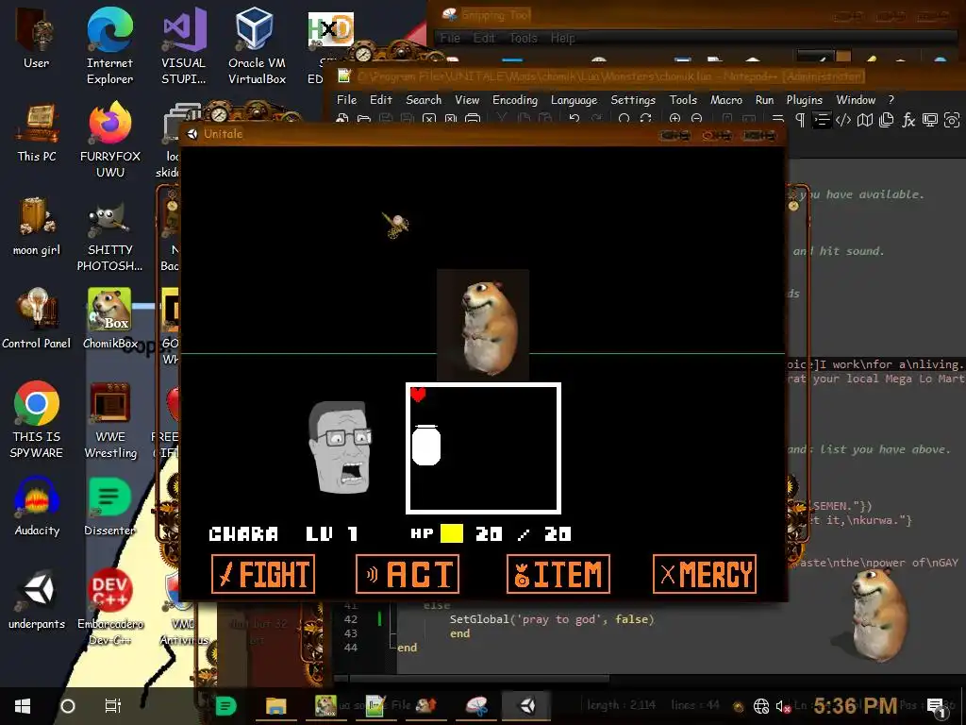
Task: Click the file monitoring icon in Notepad++
Action: pyautogui.click(x=952, y=120)
